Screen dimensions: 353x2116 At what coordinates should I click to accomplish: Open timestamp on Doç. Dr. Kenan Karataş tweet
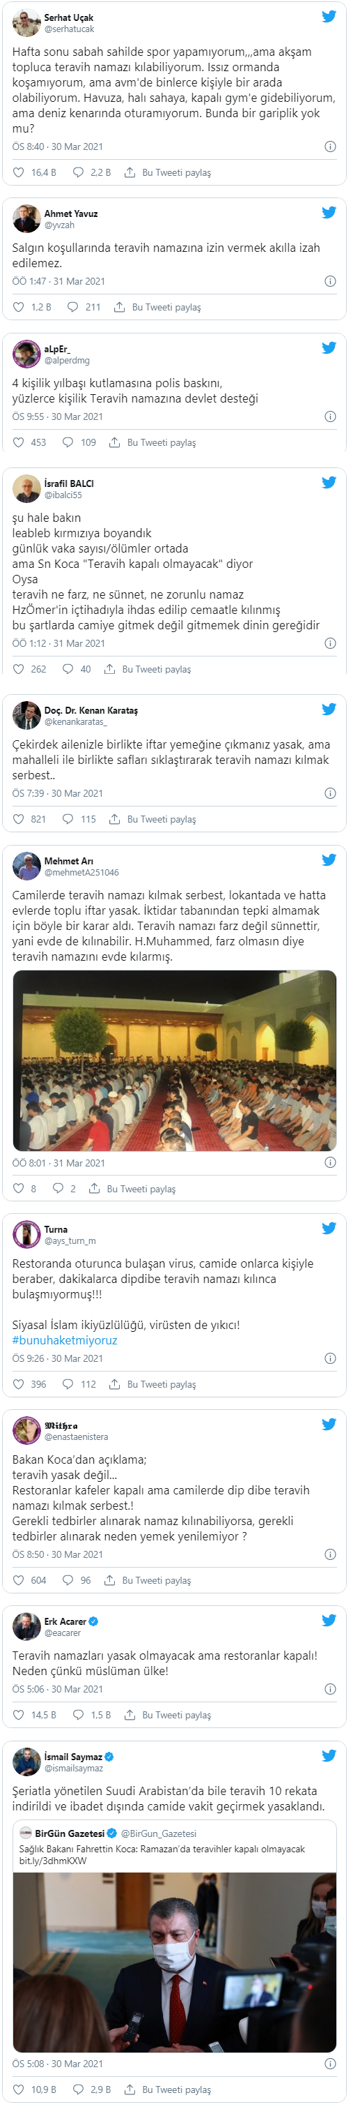click(x=57, y=793)
